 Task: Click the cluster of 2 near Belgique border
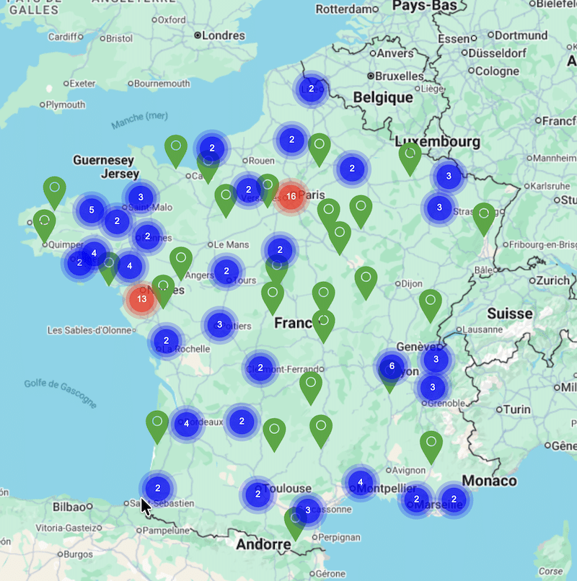click(311, 89)
